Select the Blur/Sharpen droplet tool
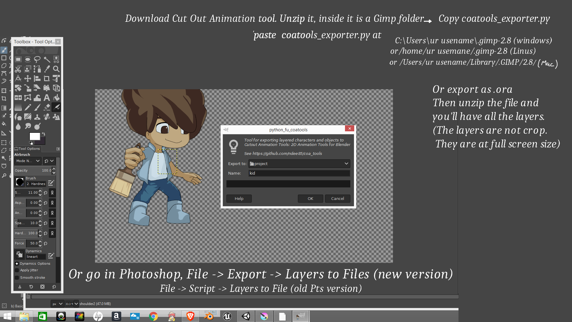 click(x=18, y=126)
